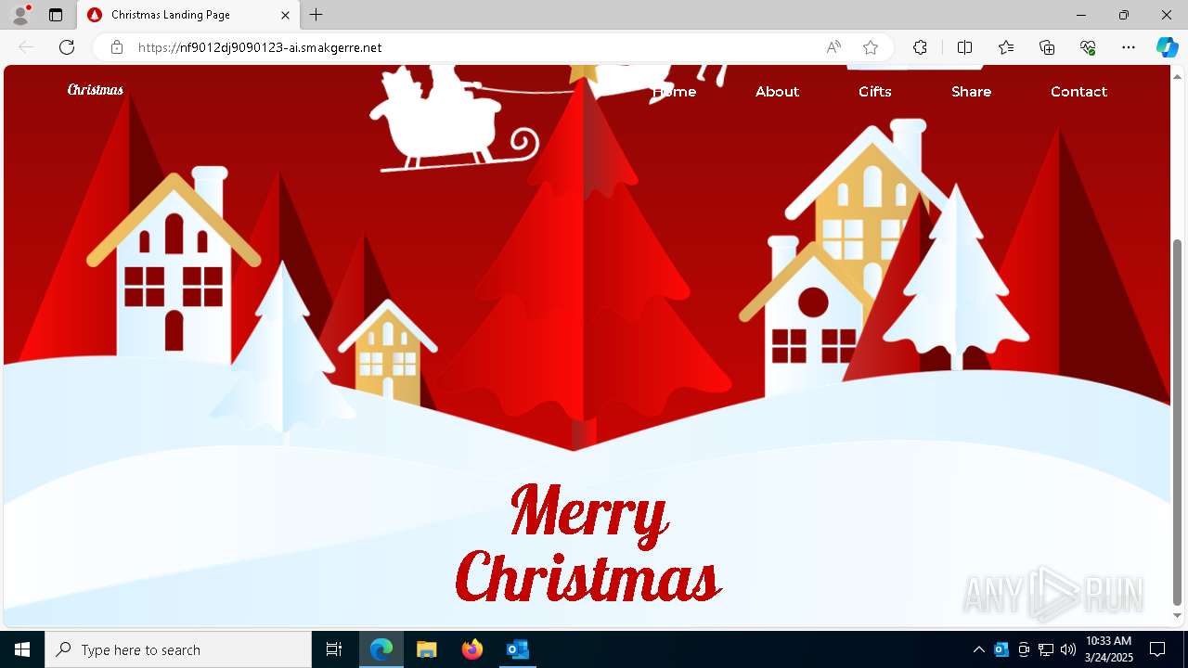Open the clock showing 10:33 AM

(x=1108, y=649)
